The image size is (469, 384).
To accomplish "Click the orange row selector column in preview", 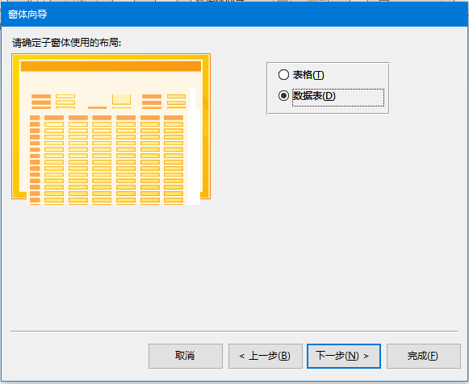I will click(x=35, y=160).
